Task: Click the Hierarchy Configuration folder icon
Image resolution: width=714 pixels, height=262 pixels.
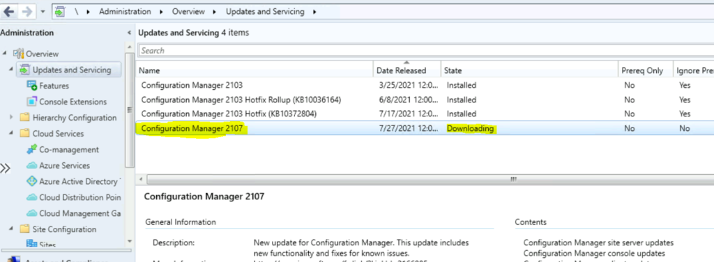Action: coord(24,117)
